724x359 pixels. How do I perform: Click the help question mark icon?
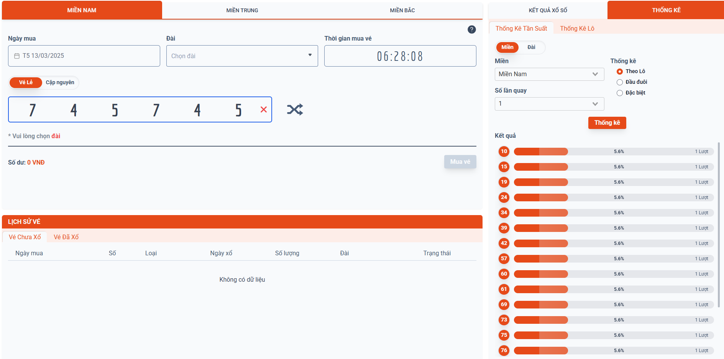point(471,29)
